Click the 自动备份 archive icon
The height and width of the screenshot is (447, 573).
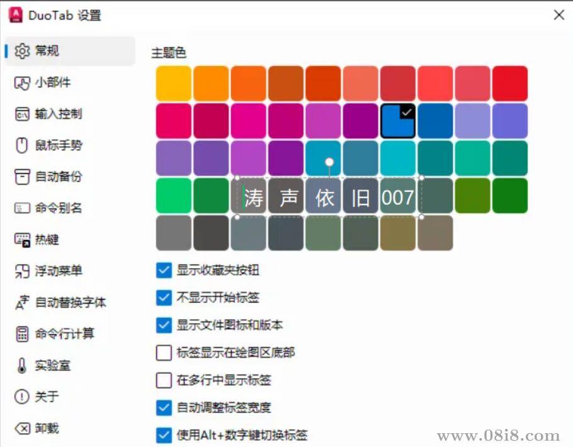pyautogui.click(x=23, y=177)
